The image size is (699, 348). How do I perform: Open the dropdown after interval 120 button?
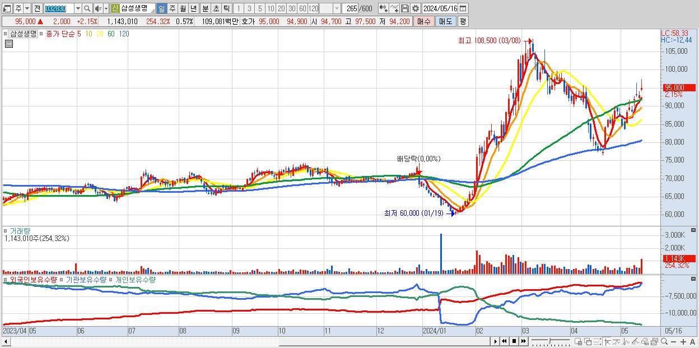tap(337, 8)
